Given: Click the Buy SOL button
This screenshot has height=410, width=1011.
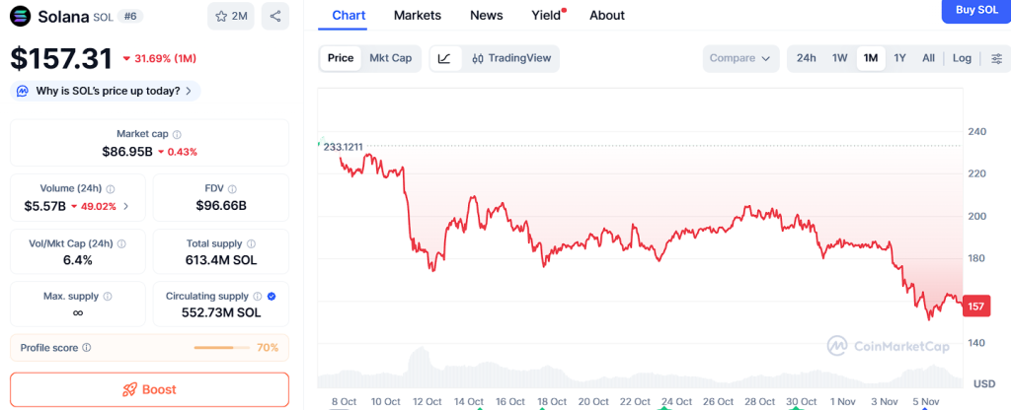Looking at the screenshot, I should pyautogui.click(x=975, y=10).
